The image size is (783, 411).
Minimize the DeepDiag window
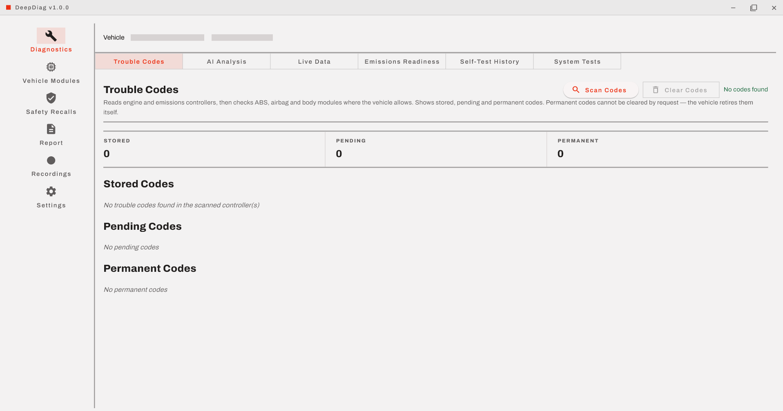coord(733,7)
